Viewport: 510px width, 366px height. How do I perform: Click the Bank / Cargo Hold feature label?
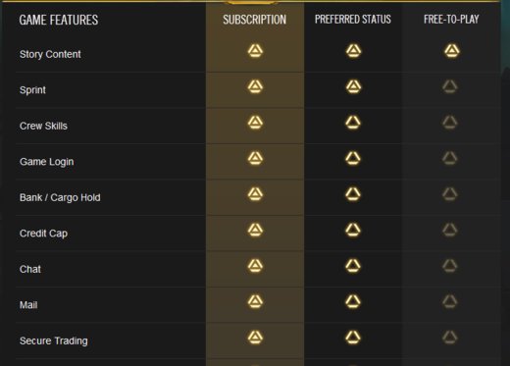[60, 197]
